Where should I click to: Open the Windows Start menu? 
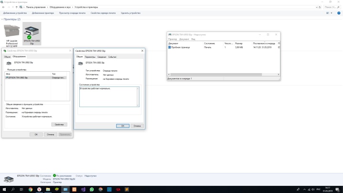point(4,190)
